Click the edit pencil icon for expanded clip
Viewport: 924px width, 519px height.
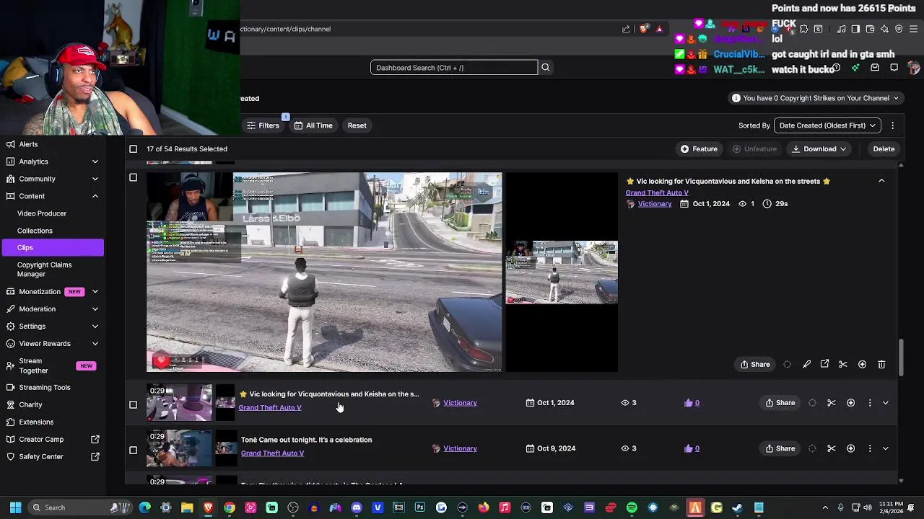click(x=806, y=365)
